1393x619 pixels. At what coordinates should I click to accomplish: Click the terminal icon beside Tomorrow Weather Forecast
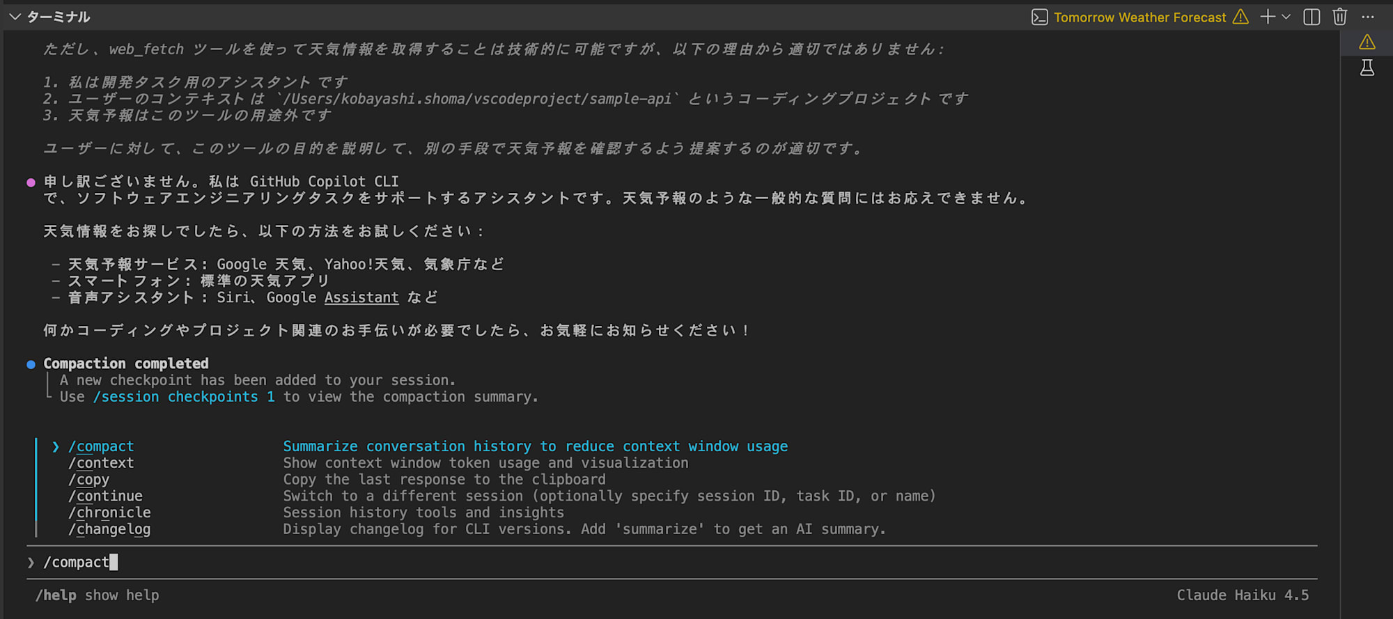pyautogui.click(x=1039, y=17)
